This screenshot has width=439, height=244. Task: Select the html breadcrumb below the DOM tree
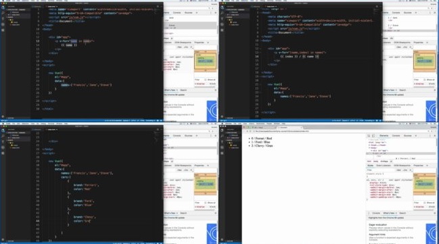click(369, 162)
